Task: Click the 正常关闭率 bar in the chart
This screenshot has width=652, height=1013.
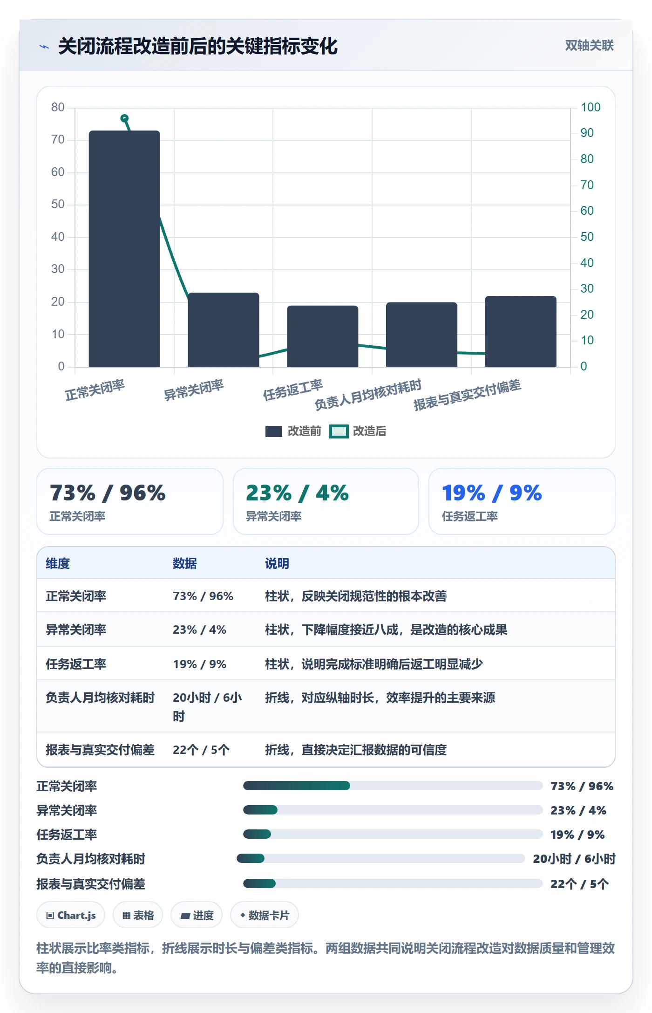Action: pos(124,249)
